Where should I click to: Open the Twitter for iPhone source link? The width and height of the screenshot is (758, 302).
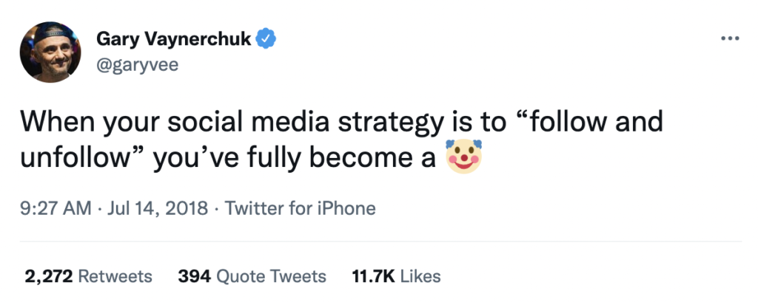(x=300, y=209)
